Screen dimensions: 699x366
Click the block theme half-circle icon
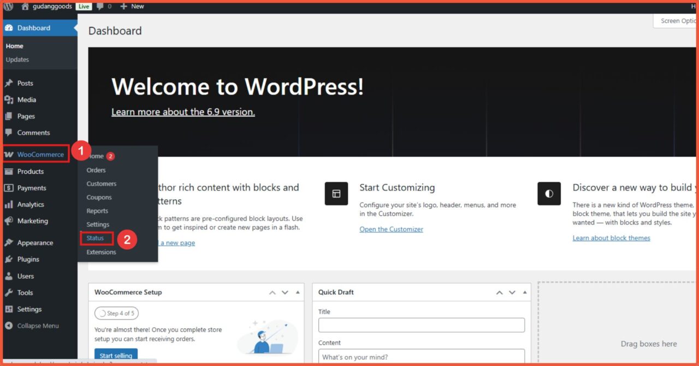pos(549,193)
